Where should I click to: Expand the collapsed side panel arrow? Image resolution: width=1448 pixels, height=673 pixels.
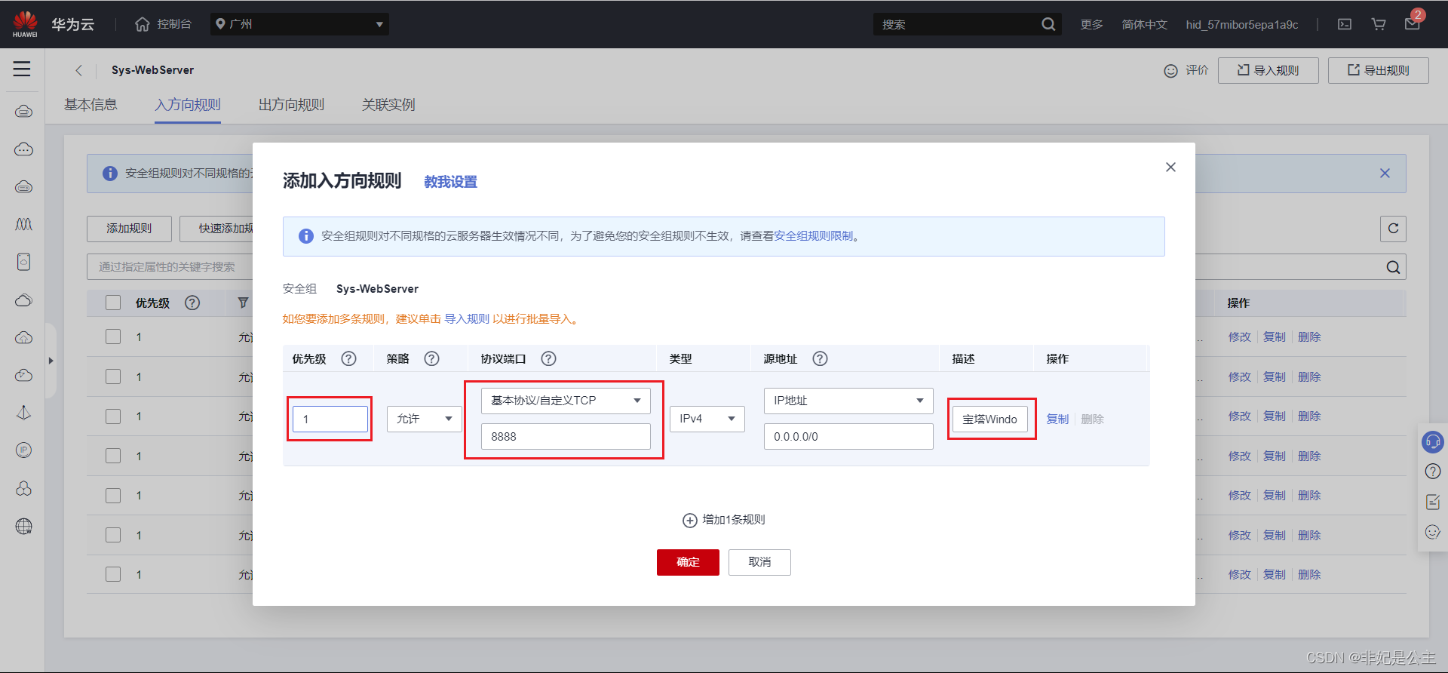[x=51, y=361]
